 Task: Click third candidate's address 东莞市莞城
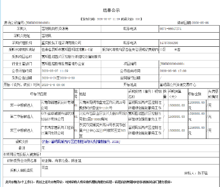(103, 131)
